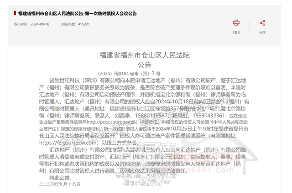
Task: Click the heading 公告
Action: (x=145, y=65)
